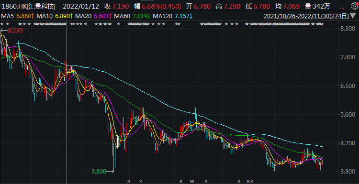Click the 2022/01/12 date in header
Viewport: 359px width, 184px height.
(x=81, y=6)
